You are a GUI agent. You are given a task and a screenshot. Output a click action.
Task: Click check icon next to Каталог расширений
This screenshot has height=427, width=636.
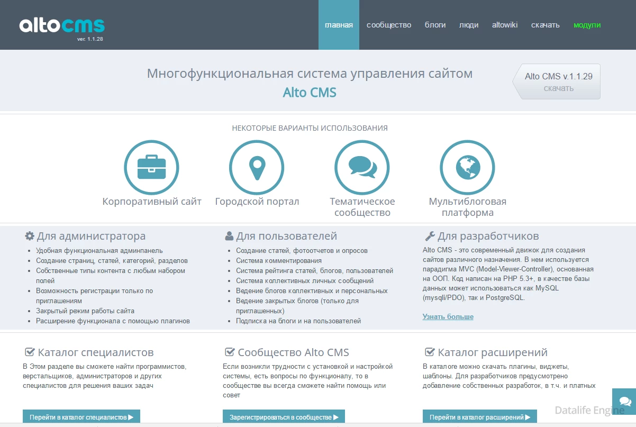point(430,352)
